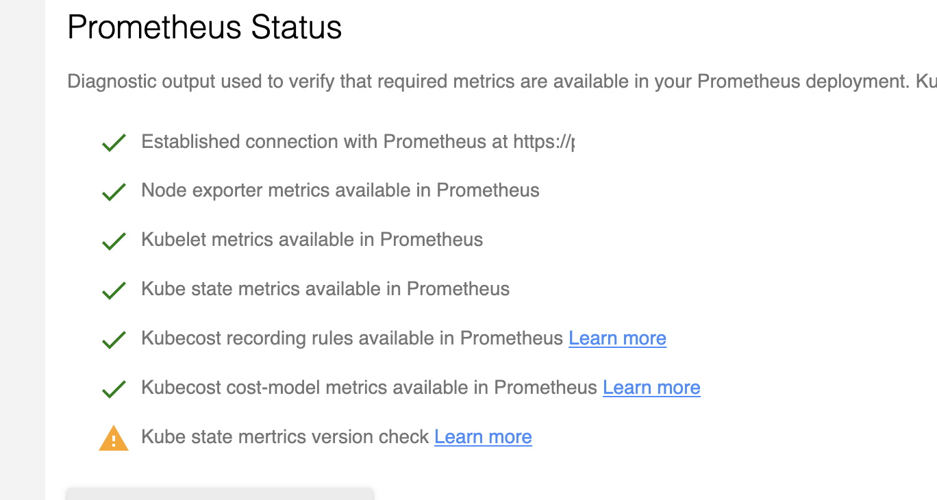This screenshot has width=937, height=500.
Task: Click the gray panel at the bottom
Action: point(219,493)
